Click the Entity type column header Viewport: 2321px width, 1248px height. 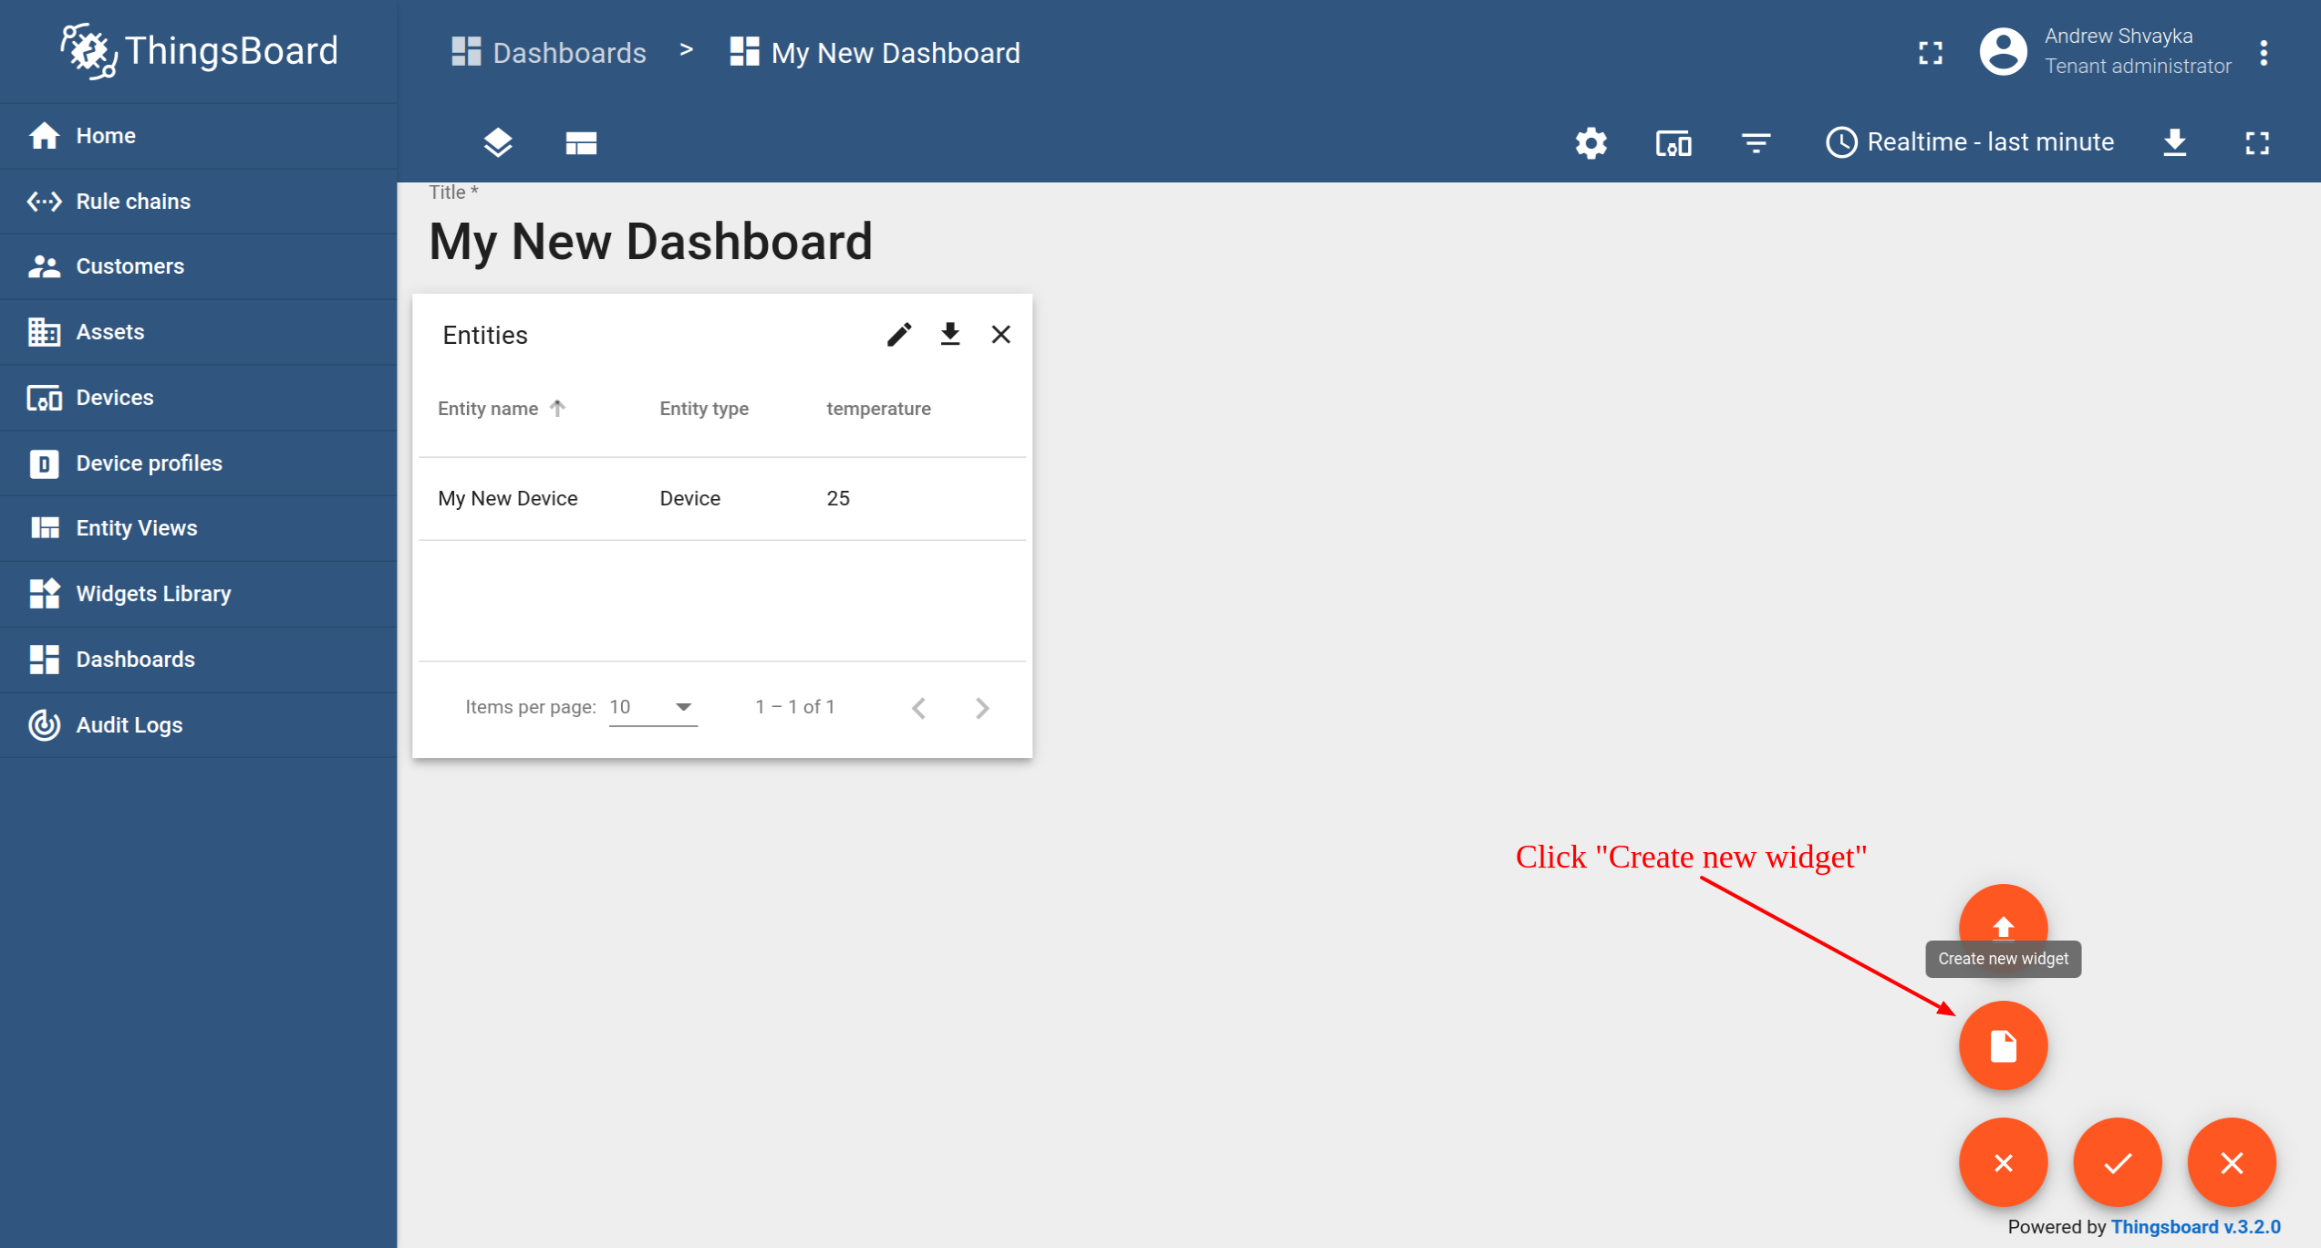704,409
